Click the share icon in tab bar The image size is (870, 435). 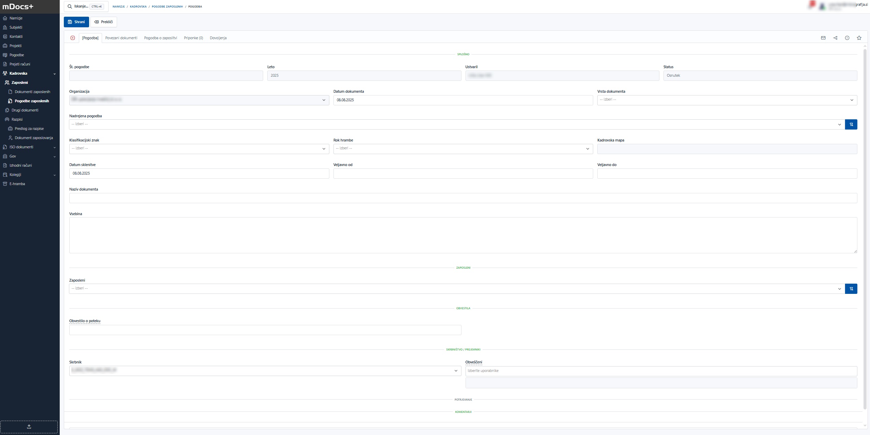[835, 38]
